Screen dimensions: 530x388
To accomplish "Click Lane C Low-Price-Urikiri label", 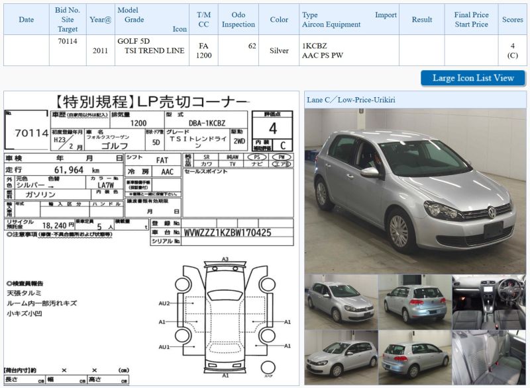I will 351,100.
